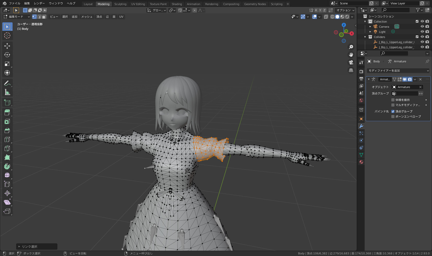432x256 pixels.
Task: Choose the Smooth tool
Action: click(x=7, y=175)
